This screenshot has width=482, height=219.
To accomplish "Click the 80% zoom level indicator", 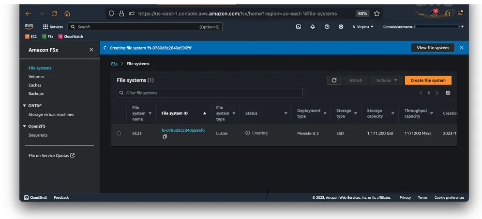I will tap(362, 14).
